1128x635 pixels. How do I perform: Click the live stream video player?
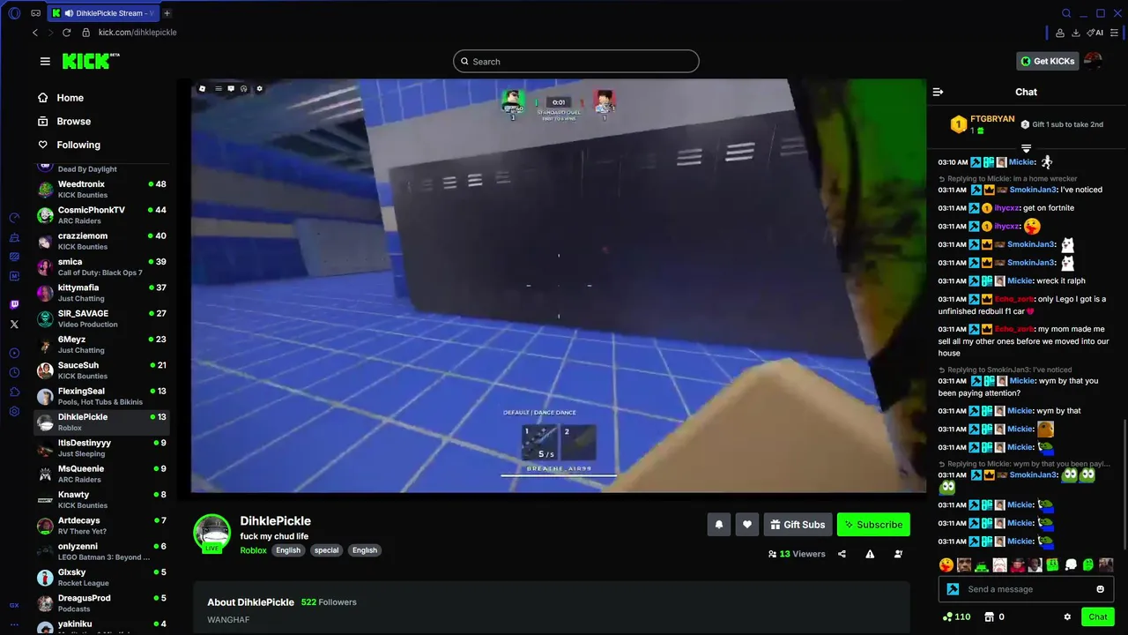pos(559,286)
